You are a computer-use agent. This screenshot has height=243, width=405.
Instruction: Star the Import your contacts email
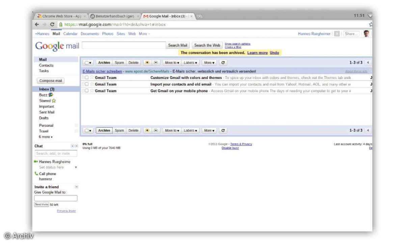92,84
